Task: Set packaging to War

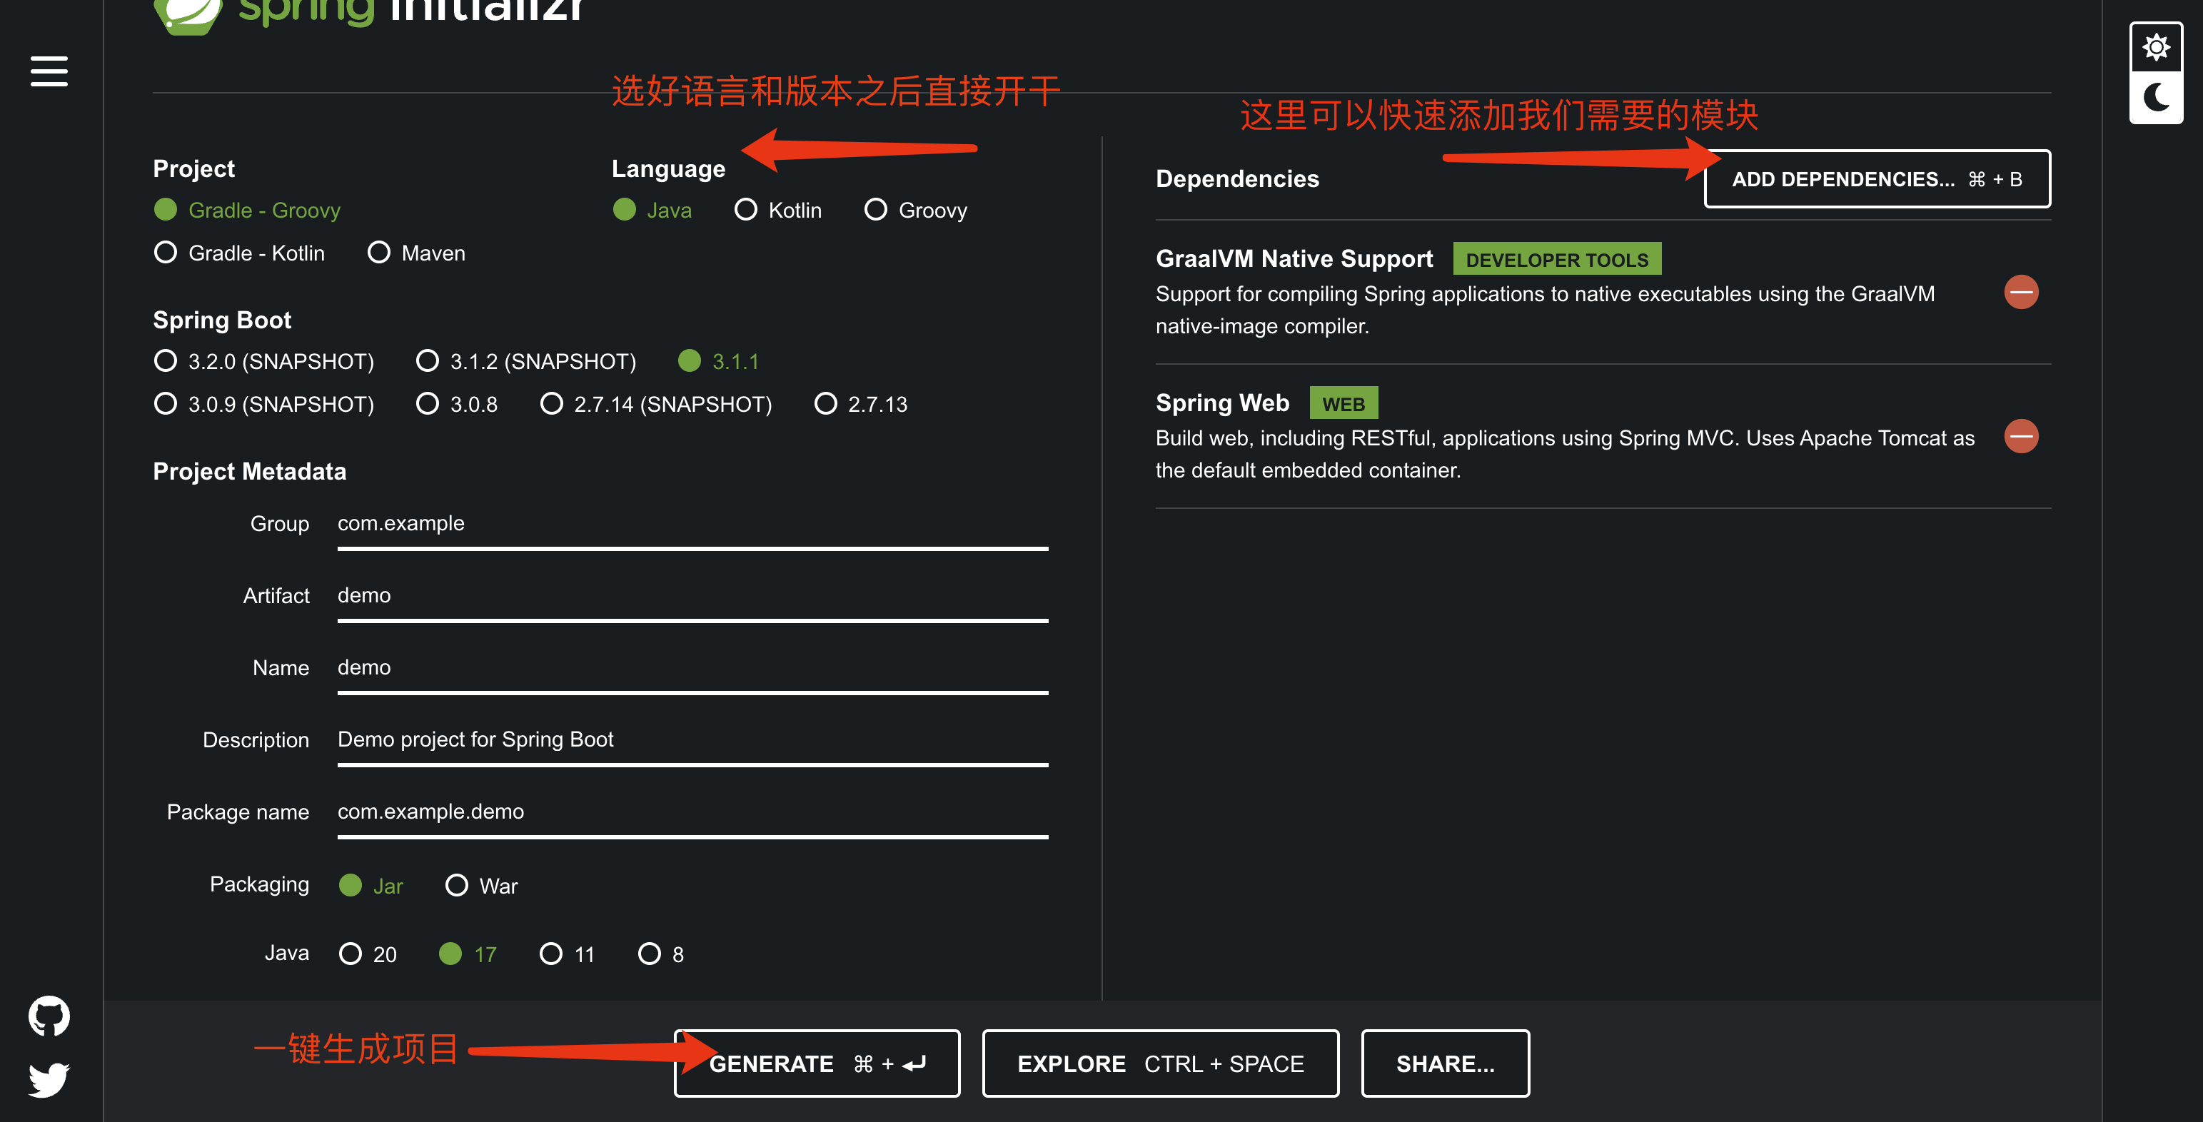Action: 483,886
